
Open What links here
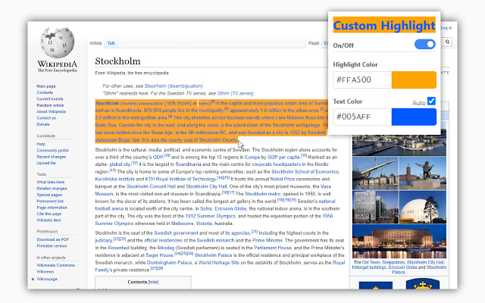click(51, 182)
